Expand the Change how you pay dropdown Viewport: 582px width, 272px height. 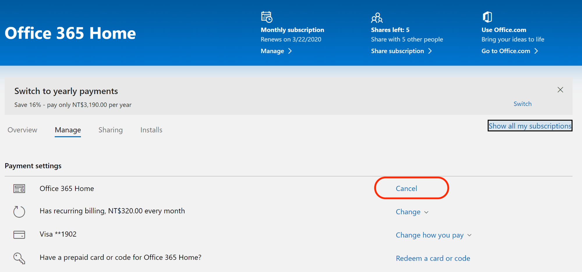433,235
